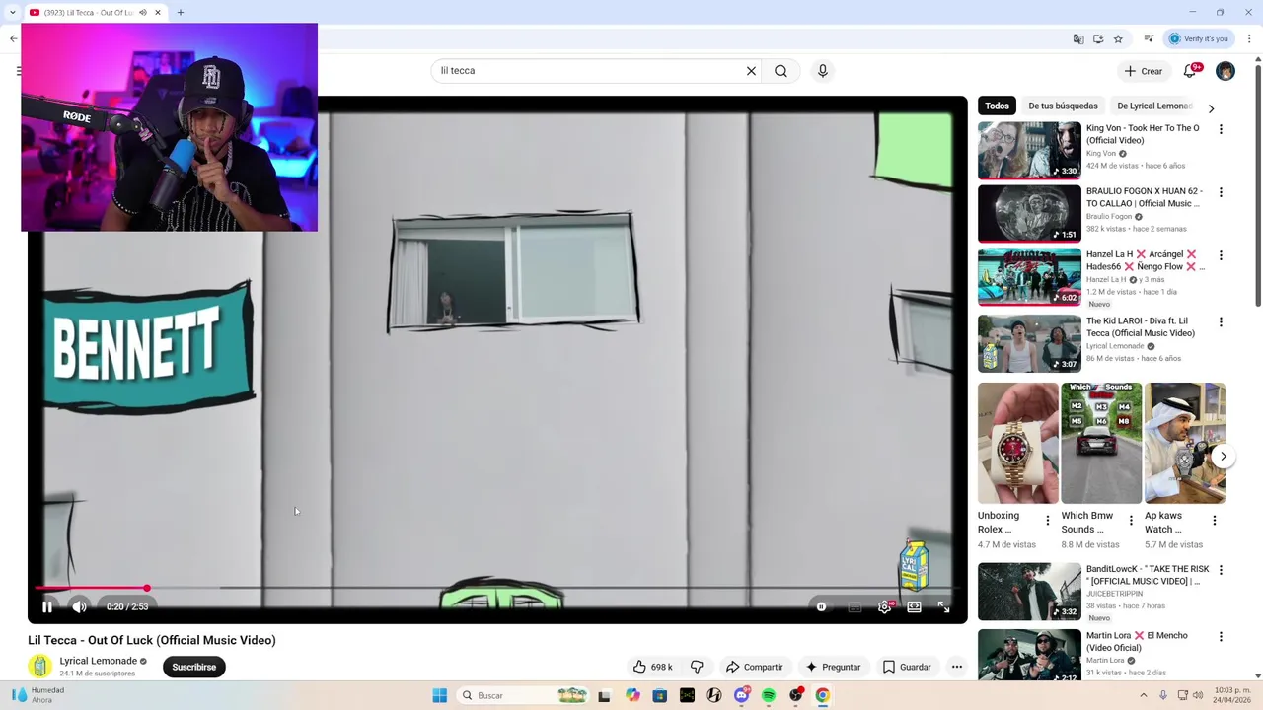Open the player settings gear
Viewport: 1263px width, 710px height.
(885, 607)
